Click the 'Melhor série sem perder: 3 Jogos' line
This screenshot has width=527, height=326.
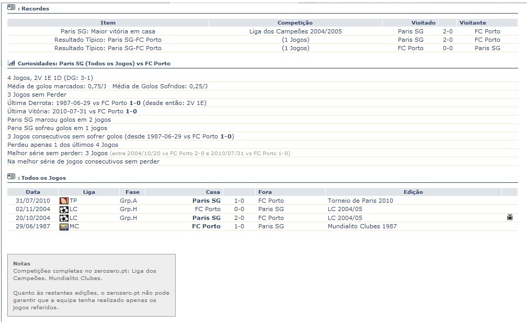(x=148, y=153)
